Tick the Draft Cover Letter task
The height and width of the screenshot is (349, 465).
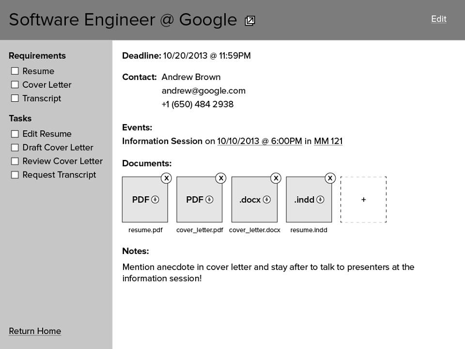[x=15, y=147]
